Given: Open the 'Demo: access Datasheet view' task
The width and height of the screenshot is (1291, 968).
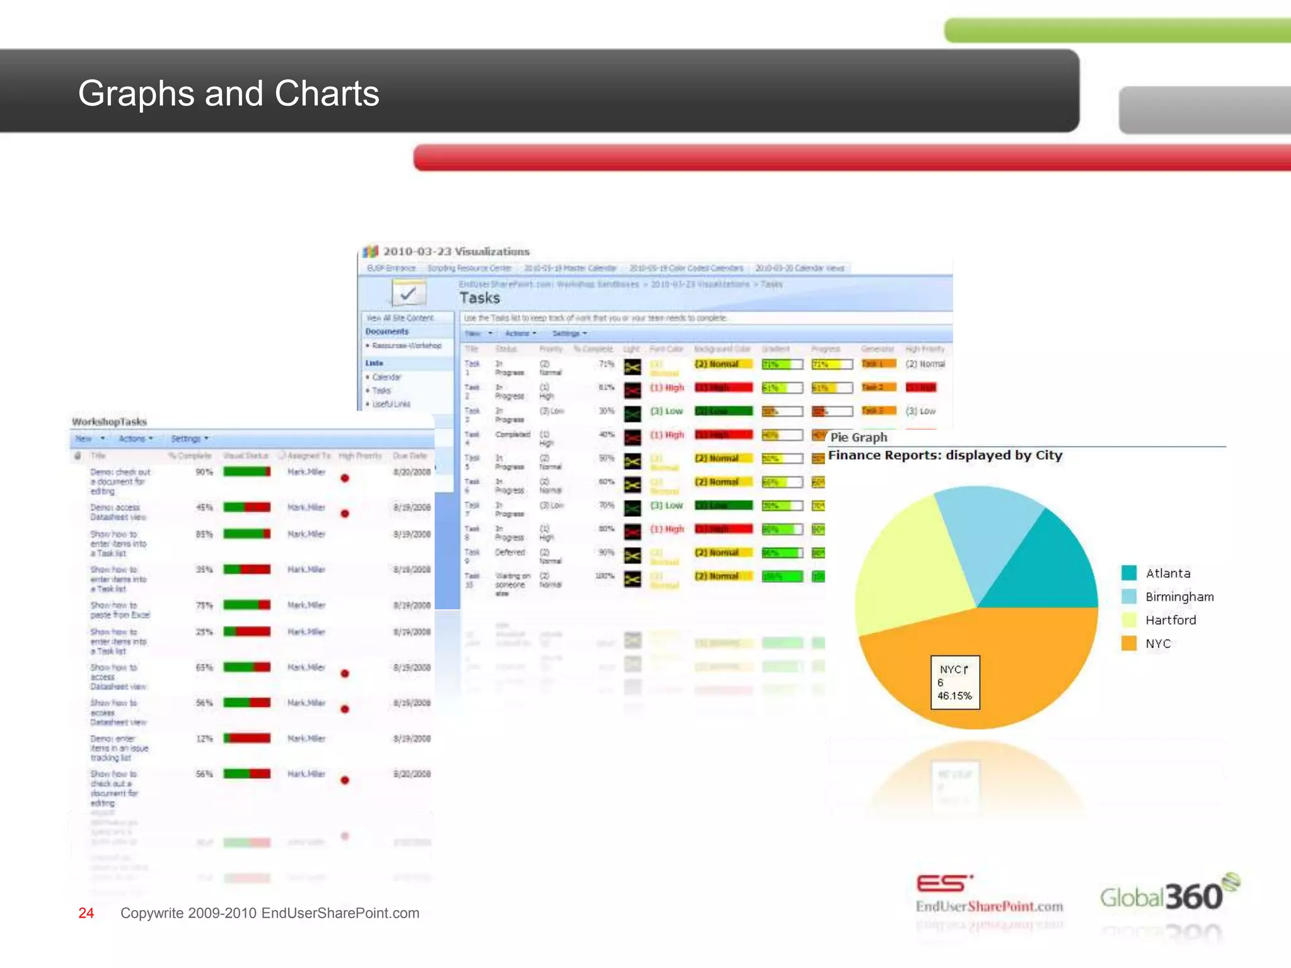Looking at the screenshot, I should [118, 512].
